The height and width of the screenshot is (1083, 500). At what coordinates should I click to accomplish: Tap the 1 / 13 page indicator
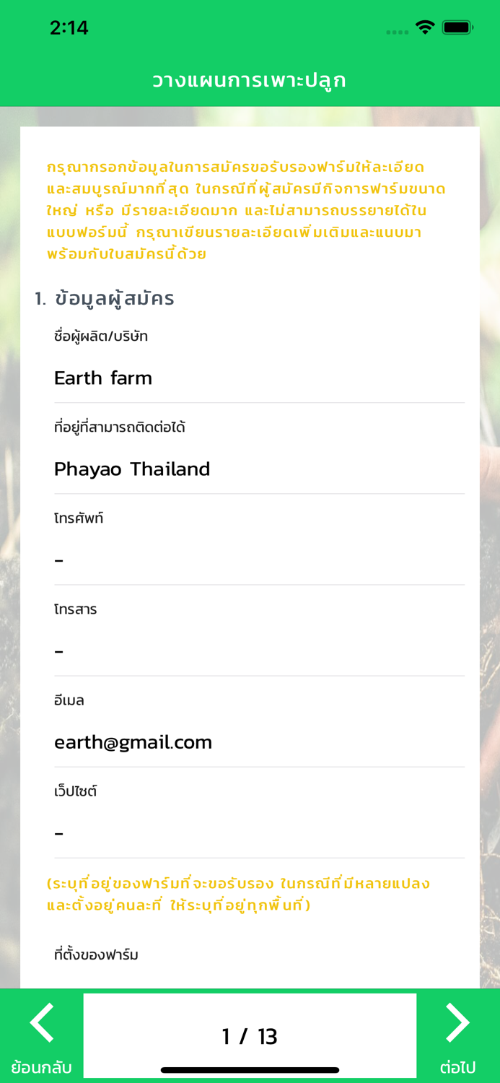250,1035
